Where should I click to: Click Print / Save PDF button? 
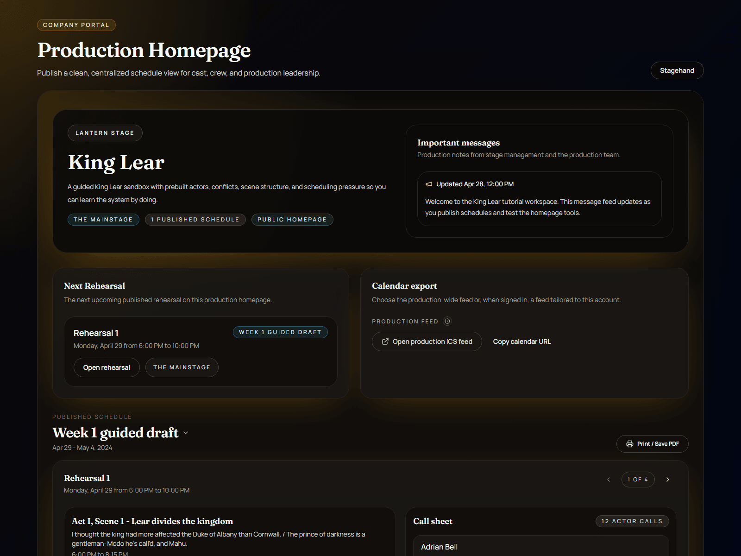pyautogui.click(x=653, y=444)
